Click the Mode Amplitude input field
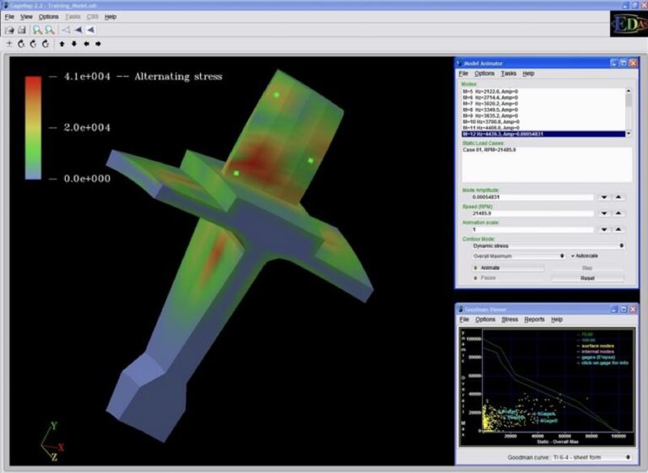Viewport: 648px width, 473px height. click(532, 197)
